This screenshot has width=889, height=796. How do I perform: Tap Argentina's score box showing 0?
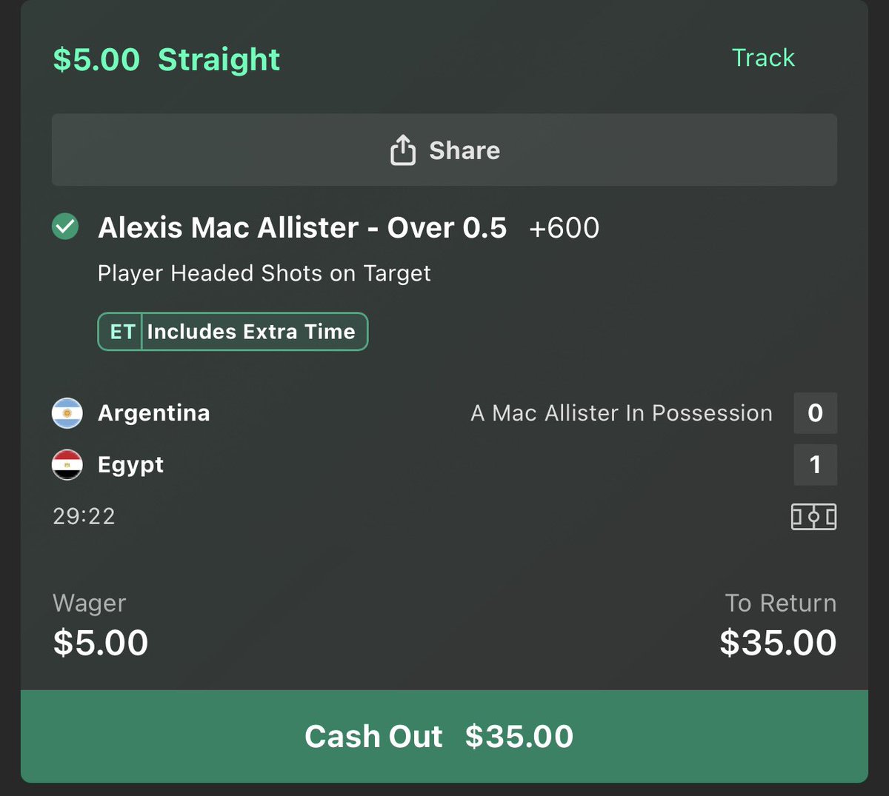coord(815,413)
